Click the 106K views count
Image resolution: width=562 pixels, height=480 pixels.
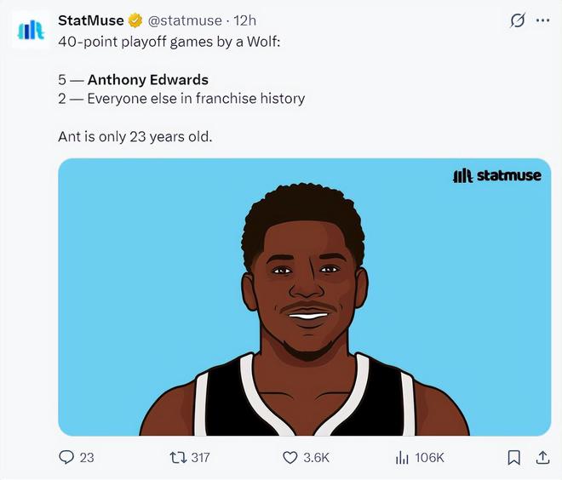tap(429, 457)
